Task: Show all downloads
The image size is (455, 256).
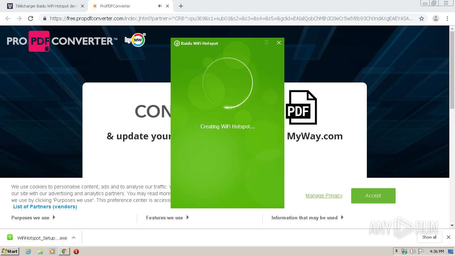Action: coord(429,237)
